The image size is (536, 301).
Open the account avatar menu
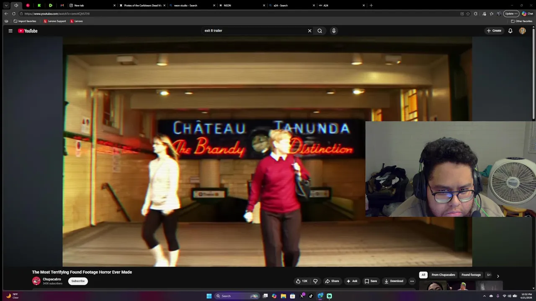(x=522, y=31)
